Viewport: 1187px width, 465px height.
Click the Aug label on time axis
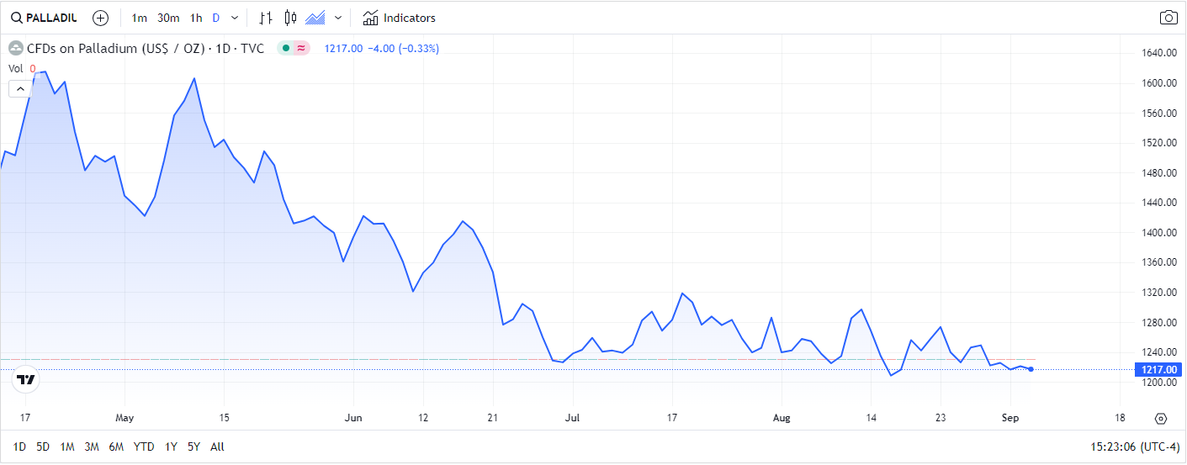[x=782, y=418]
